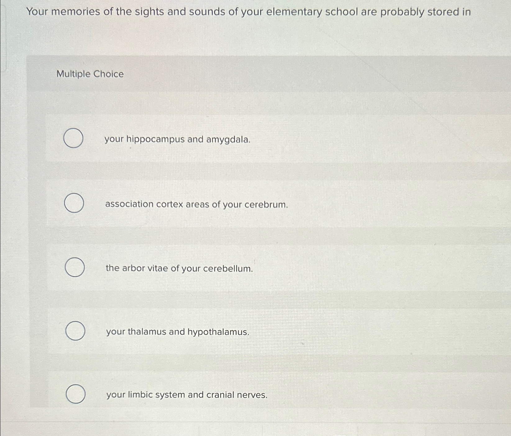
Task: Click the question text about elementary school memories
Action: 249,12
